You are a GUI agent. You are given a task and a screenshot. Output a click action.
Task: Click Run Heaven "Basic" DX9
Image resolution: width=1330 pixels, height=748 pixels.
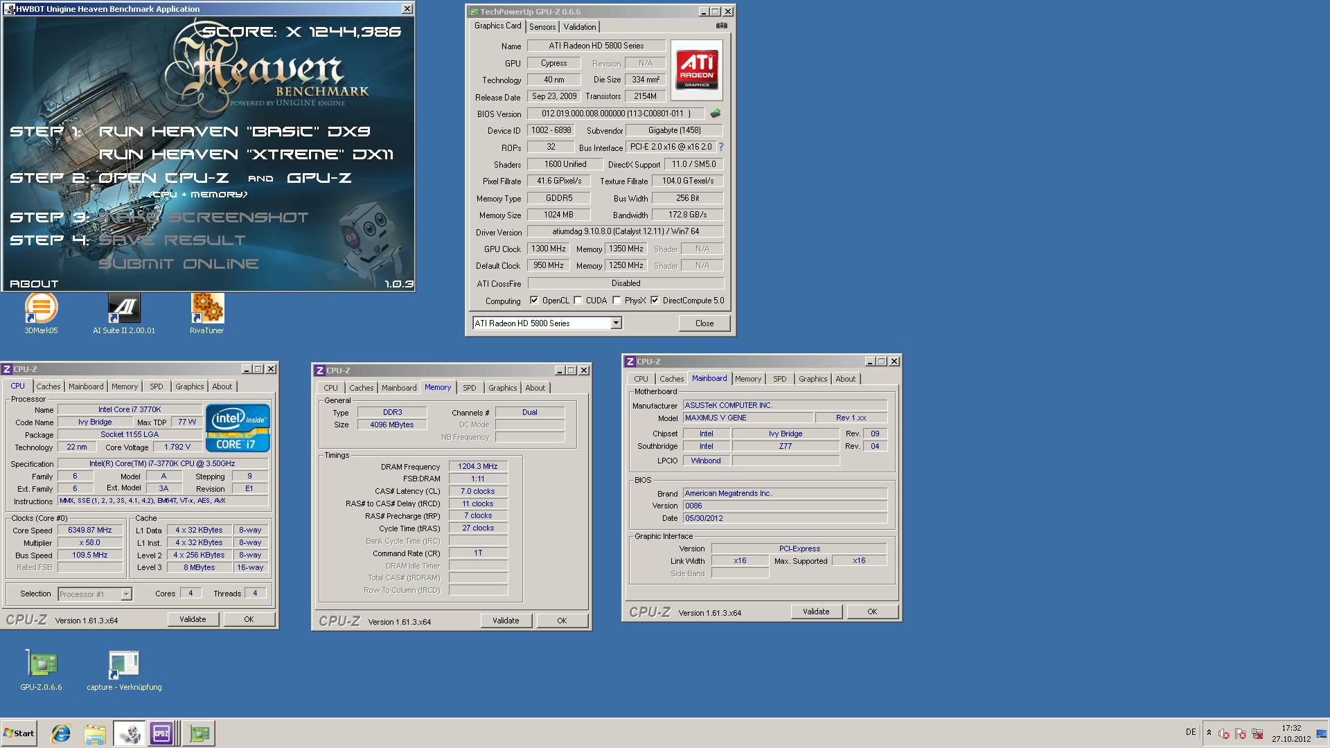pos(235,132)
